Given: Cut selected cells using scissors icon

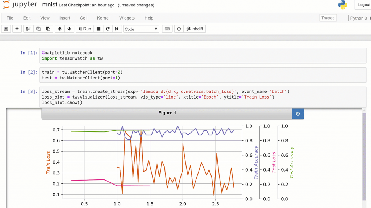Looking at the screenshot, I should click(28, 29).
